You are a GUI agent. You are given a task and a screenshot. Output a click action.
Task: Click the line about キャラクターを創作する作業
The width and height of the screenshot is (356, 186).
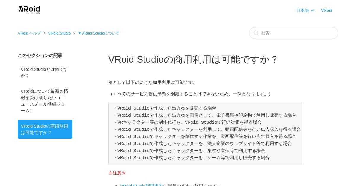coord(205,136)
